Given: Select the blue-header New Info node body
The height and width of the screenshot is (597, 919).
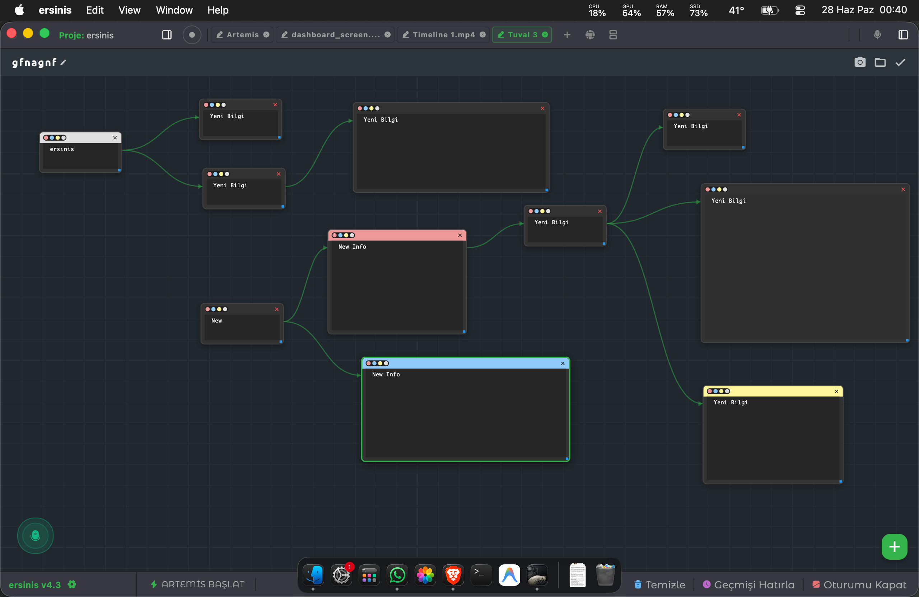Looking at the screenshot, I should coord(465,413).
